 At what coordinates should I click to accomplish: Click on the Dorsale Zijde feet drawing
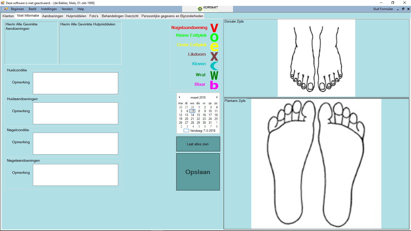(x=316, y=58)
